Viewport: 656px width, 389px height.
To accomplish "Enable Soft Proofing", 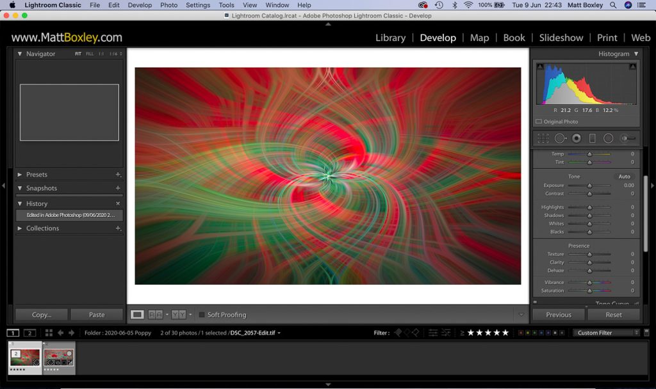I will click(x=202, y=314).
